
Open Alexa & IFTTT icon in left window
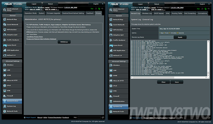(5, 81)
